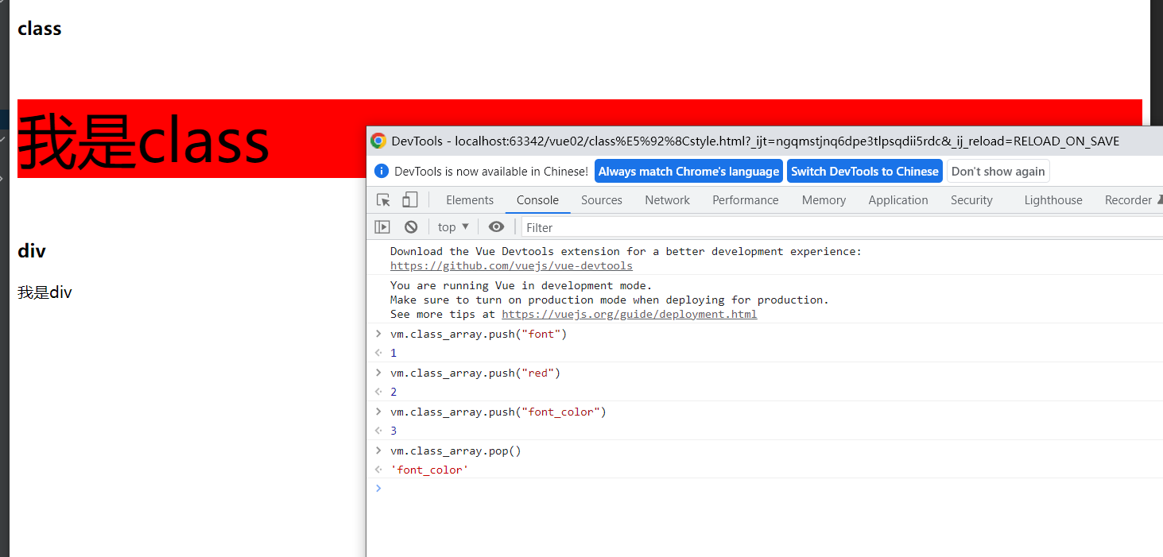Open the vue-devtools GitHub link
Viewport: 1163px width, 557px height.
point(511,266)
